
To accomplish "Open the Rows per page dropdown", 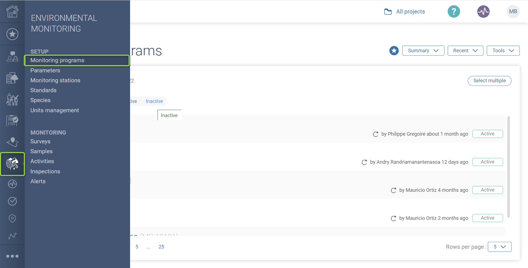I will [499, 247].
